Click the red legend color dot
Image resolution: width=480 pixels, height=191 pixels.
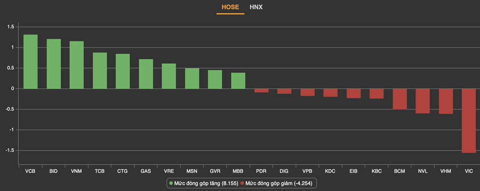point(242,183)
